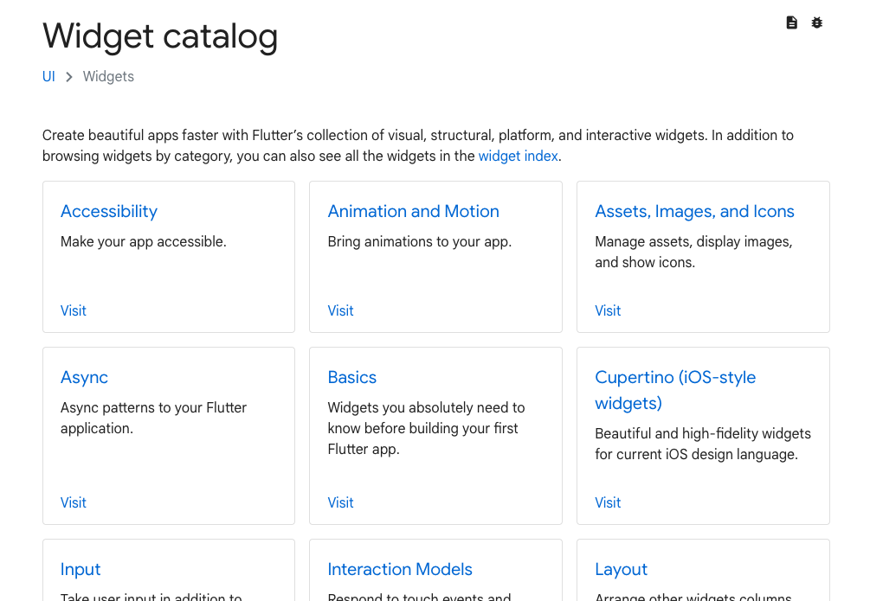This screenshot has height=601, width=870.
Task: Open the UI breadcrumb link
Action: tap(48, 76)
